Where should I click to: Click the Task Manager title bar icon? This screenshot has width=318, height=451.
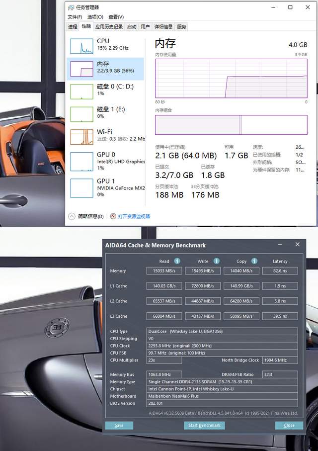(x=71, y=7)
